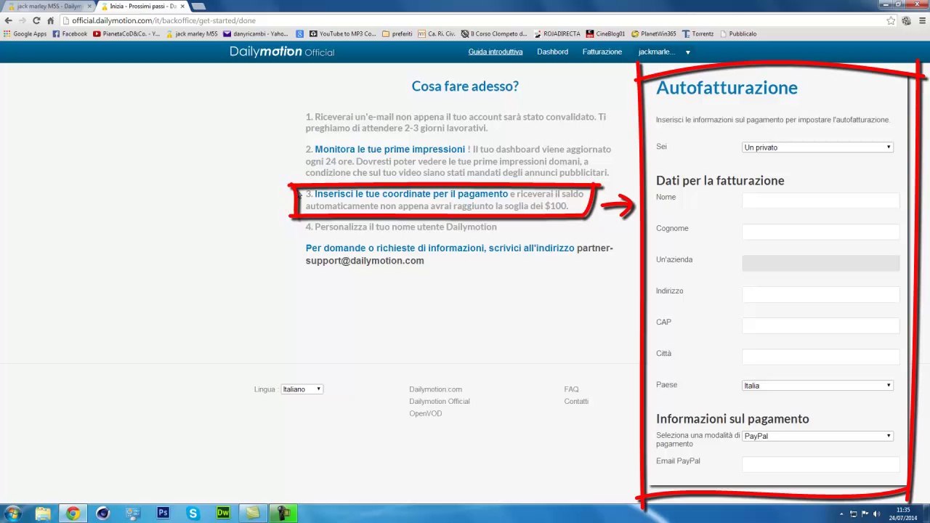Open Skype from the taskbar
This screenshot has height=523, width=930.
193,514
